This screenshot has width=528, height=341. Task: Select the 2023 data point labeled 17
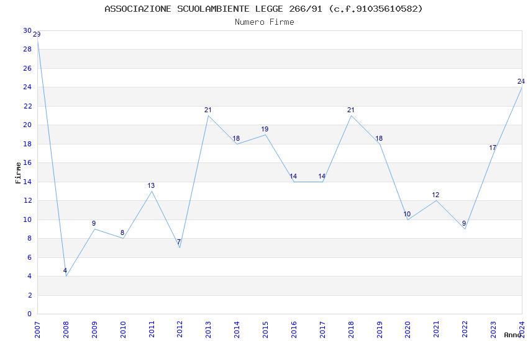tap(493, 154)
